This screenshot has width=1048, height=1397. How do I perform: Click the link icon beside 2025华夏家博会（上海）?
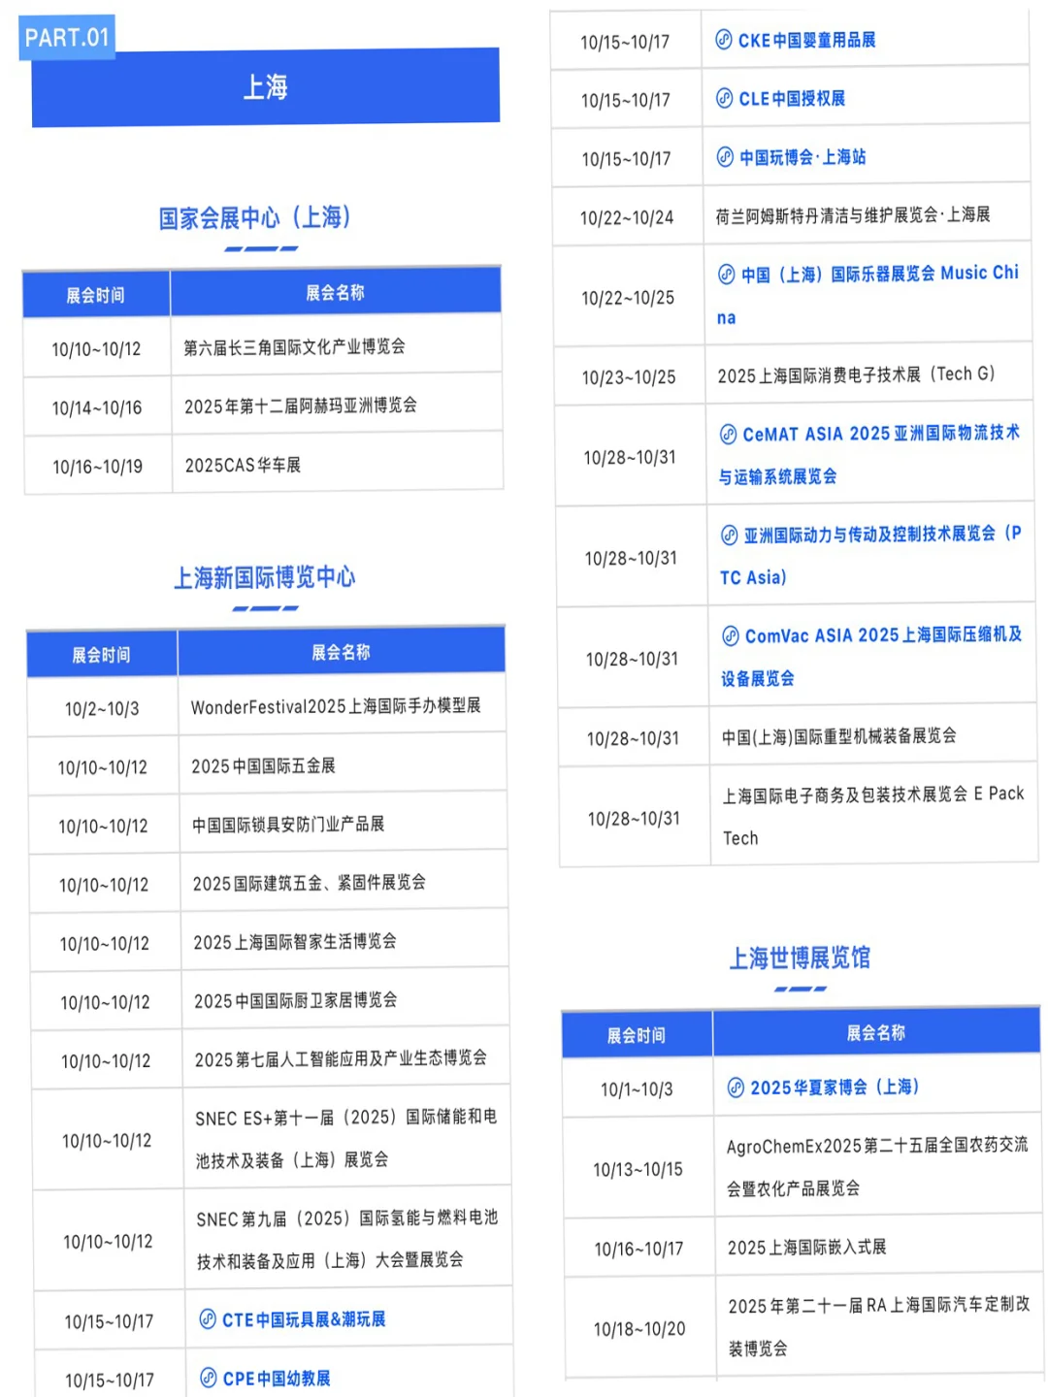tap(735, 1088)
